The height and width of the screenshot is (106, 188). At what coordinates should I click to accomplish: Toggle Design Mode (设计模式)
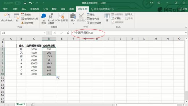[x=81, y=18]
